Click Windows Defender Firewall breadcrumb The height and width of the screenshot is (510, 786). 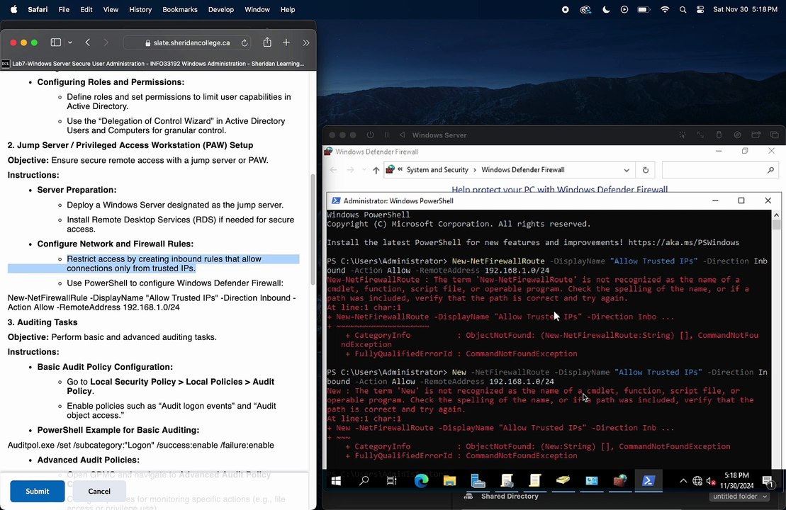pos(523,170)
